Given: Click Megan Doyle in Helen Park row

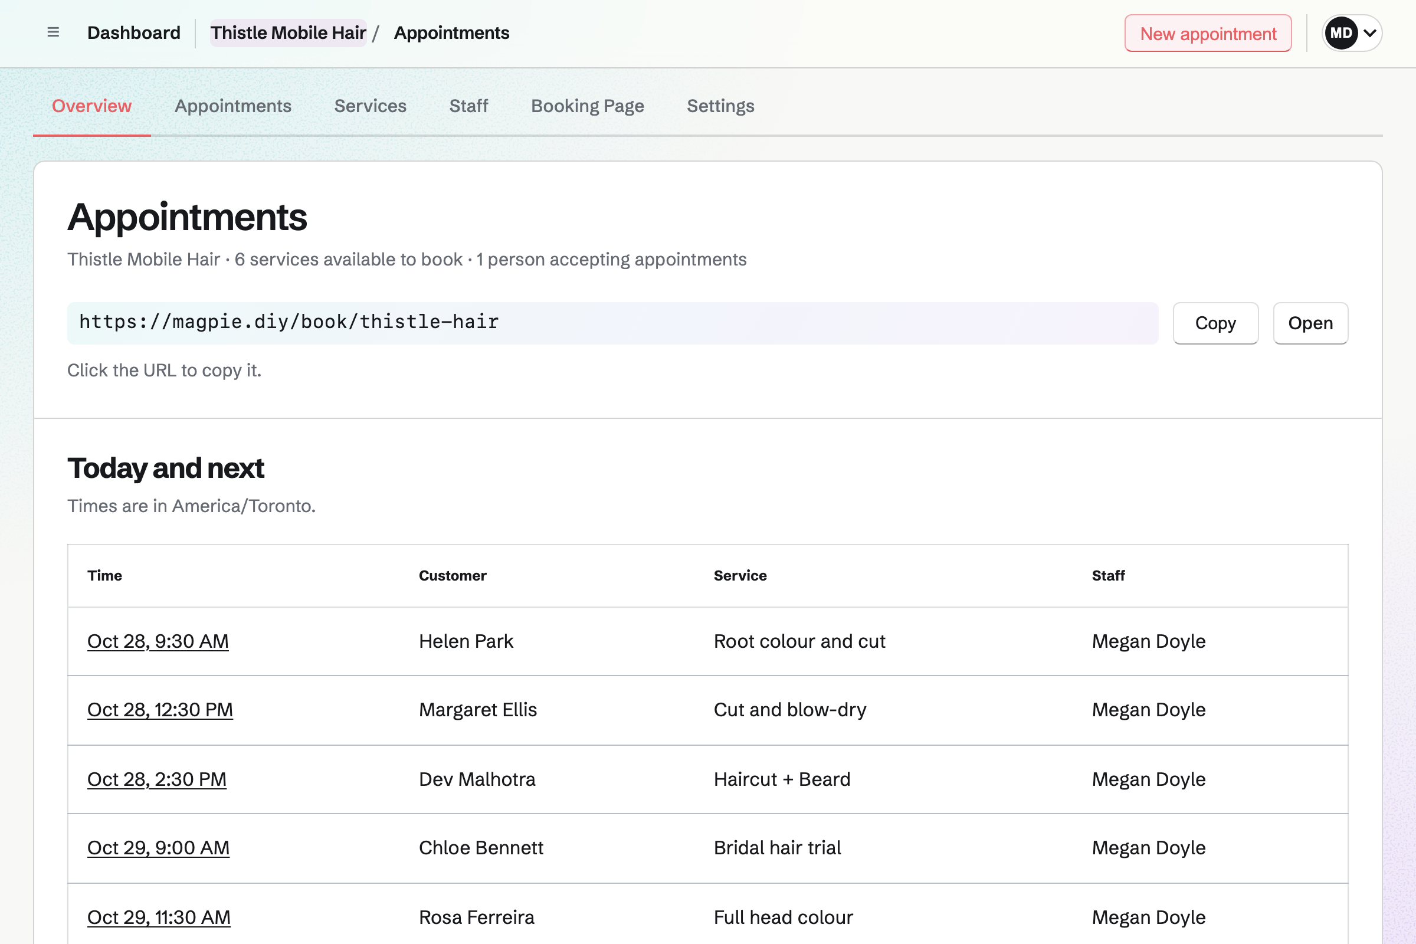Looking at the screenshot, I should pyautogui.click(x=1149, y=641).
